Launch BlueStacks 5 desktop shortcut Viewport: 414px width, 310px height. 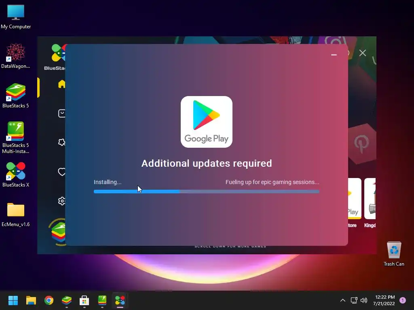coord(16,95)
